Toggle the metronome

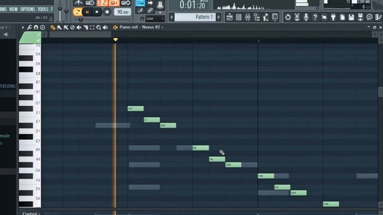point(78,2)
